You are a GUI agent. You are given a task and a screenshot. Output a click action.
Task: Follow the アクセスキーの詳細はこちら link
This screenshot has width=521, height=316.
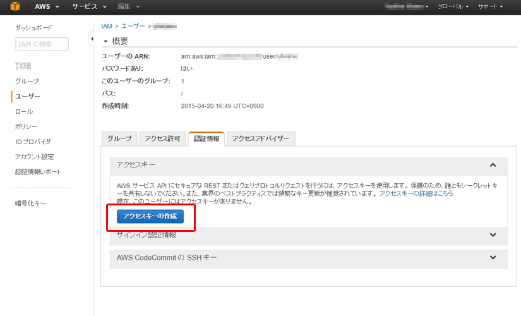pos(416,194)
